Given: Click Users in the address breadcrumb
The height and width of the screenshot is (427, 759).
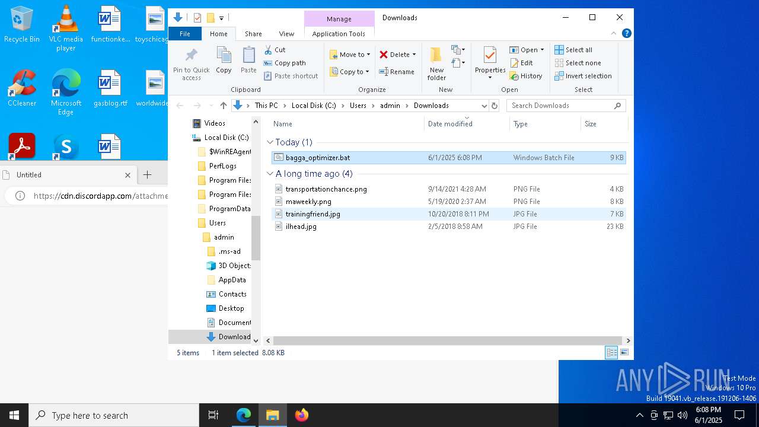Looking at the screenshot, I should (x=358, y=106).
